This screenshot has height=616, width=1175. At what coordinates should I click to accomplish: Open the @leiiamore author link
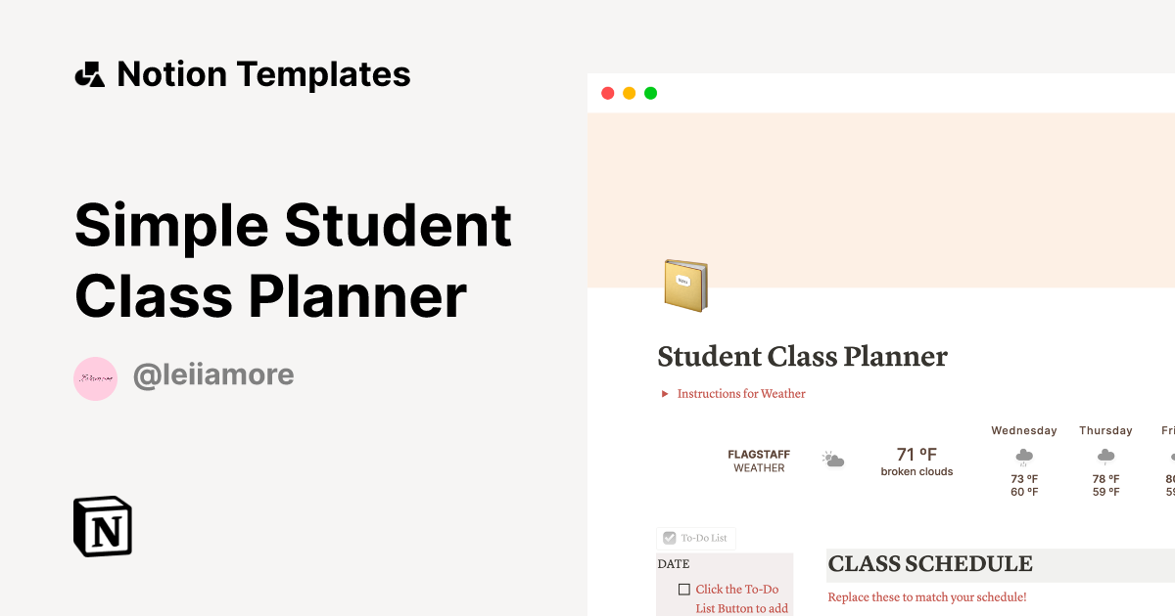click(213, 374)
